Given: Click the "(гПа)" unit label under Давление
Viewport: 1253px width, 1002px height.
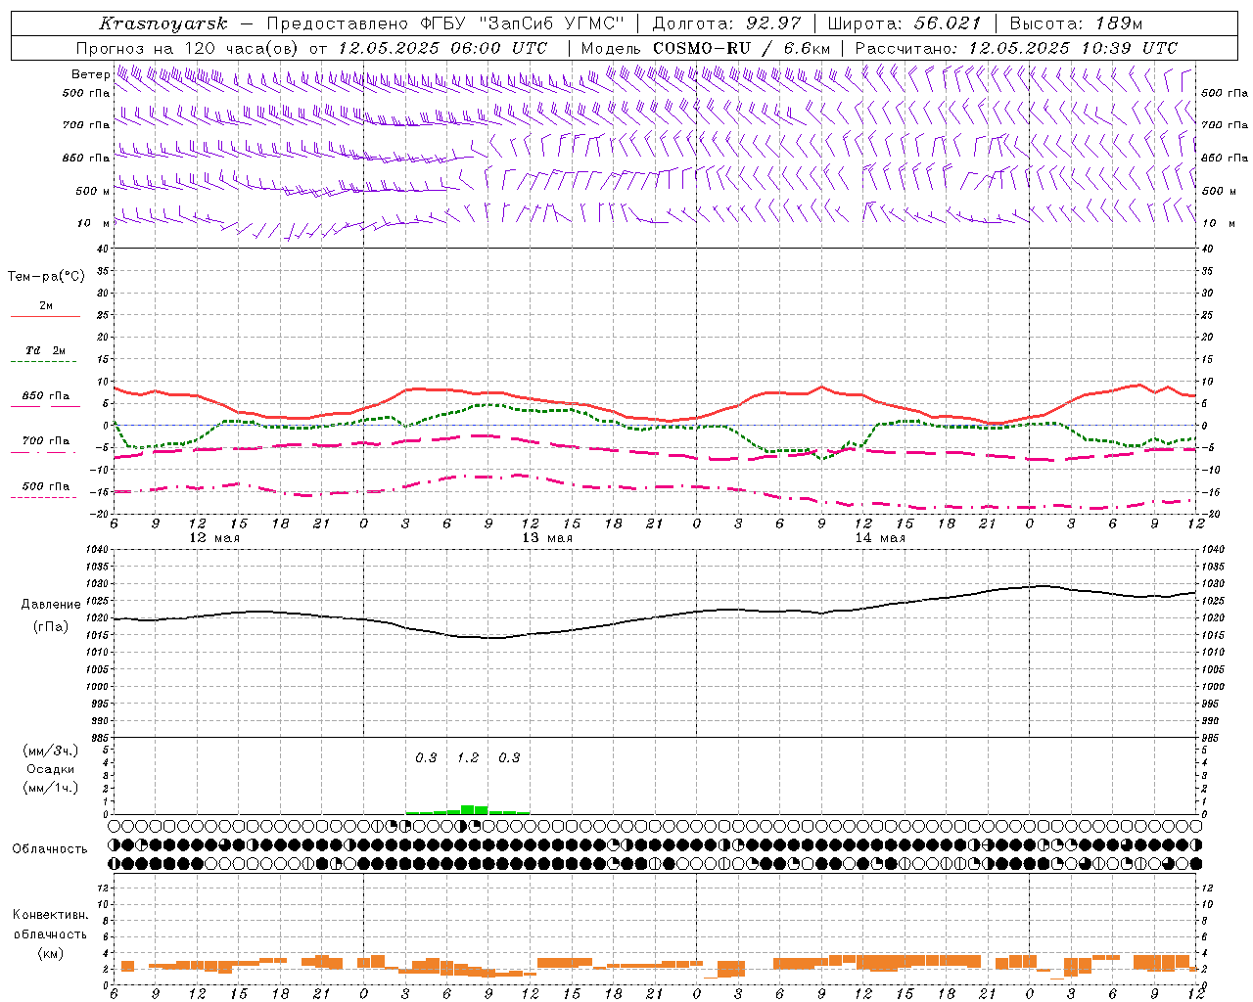Looking at the screenshot, I should coord(51,627).
